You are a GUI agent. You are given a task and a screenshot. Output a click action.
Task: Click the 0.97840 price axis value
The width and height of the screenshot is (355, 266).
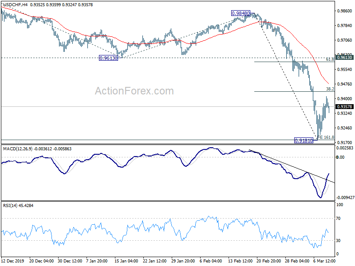pyautogui.click(x=345, y=26)
